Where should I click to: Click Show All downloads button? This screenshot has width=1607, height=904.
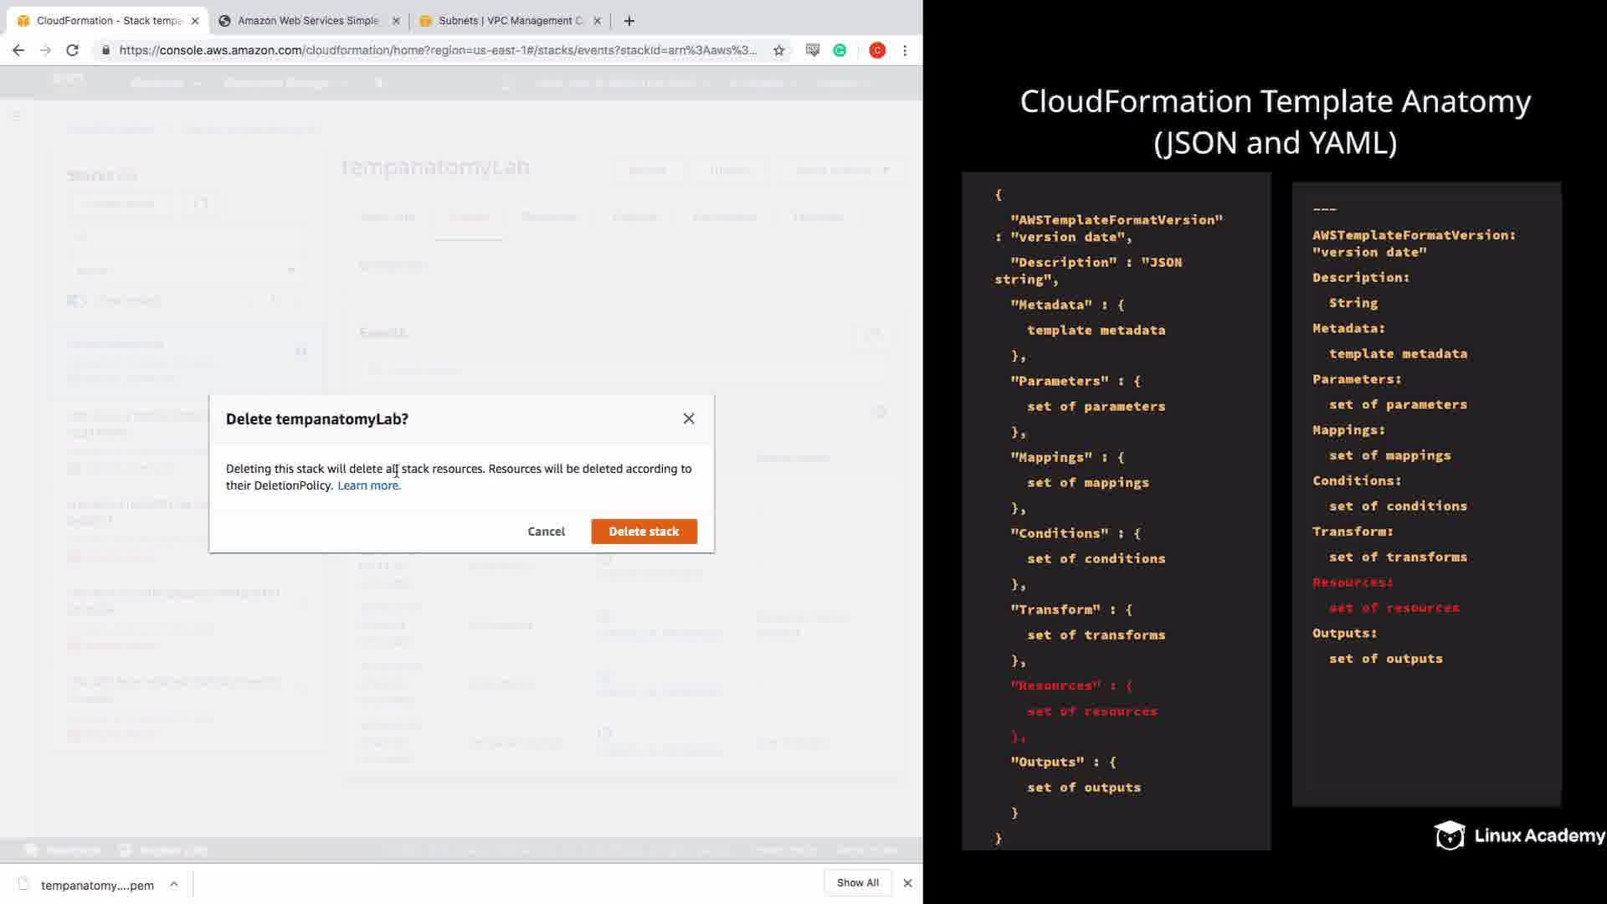(857, 883)
